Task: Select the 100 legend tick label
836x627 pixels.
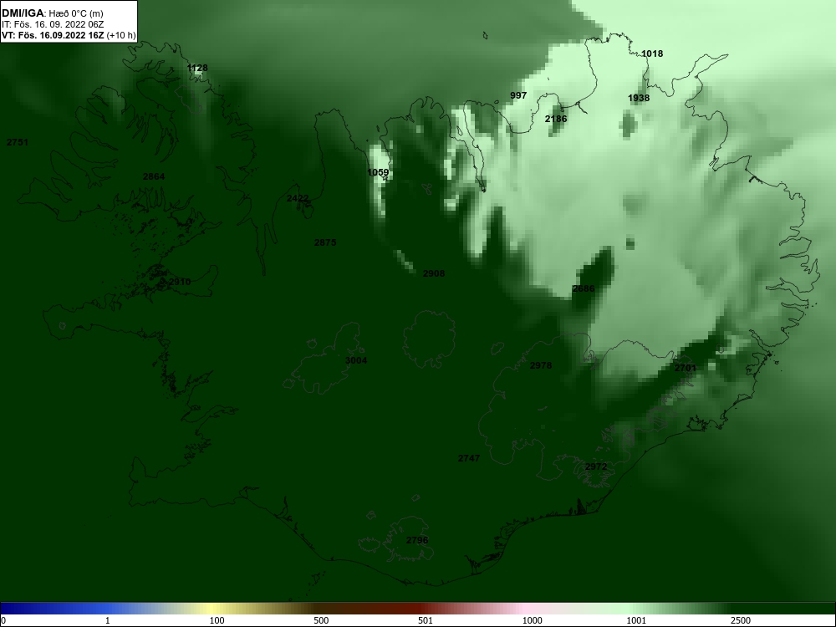Action: coord(217,620)
